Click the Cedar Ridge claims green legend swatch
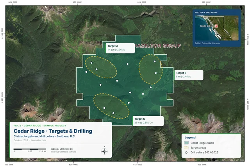This screenshot has height=167, width=250. point(186,143)
